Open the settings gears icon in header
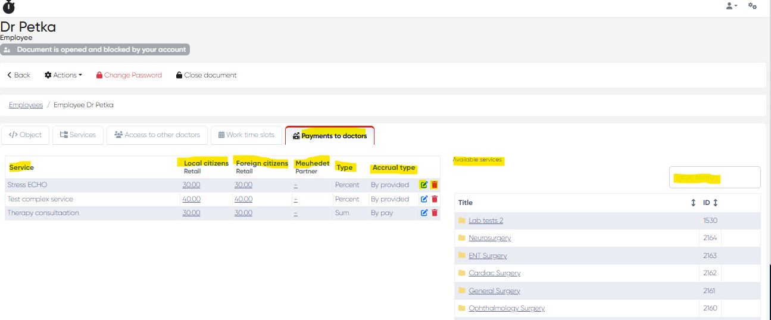Viewport: 771px width, 320px height. point(753,6)
